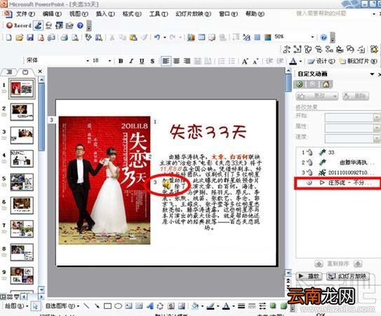Click the Open folder icon
The height and width of the screenshot is (316, 381).
(20, 37)
